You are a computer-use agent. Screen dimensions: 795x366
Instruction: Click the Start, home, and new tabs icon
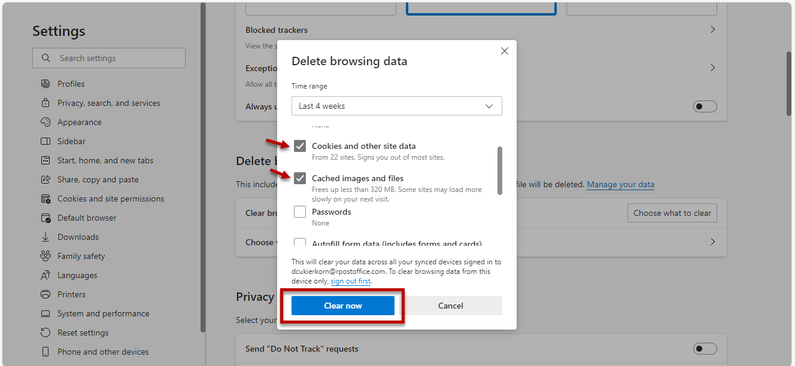pos(45,160)
